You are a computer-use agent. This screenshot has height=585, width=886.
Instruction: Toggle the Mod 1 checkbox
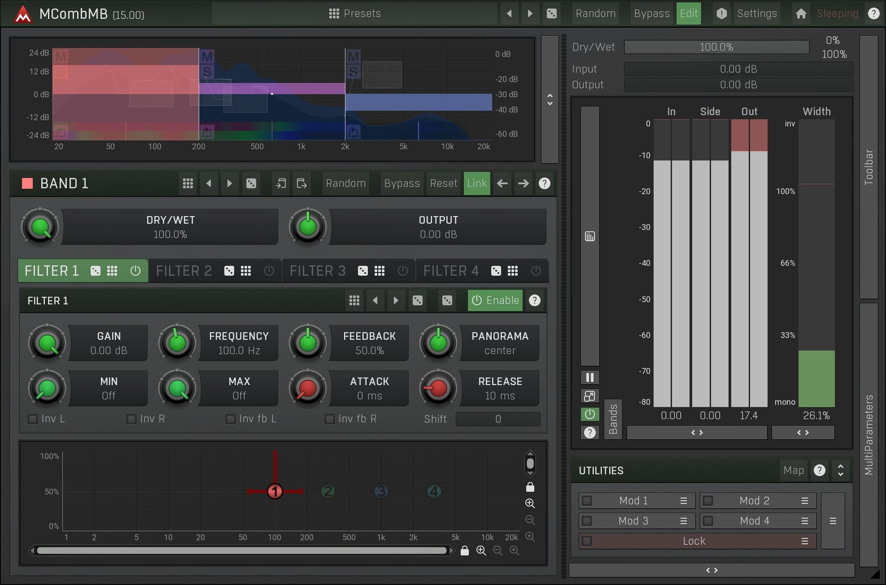click(587, 500)
